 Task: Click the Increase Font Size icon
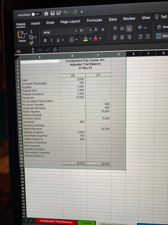pyautogui.click(x=96, y=30)
